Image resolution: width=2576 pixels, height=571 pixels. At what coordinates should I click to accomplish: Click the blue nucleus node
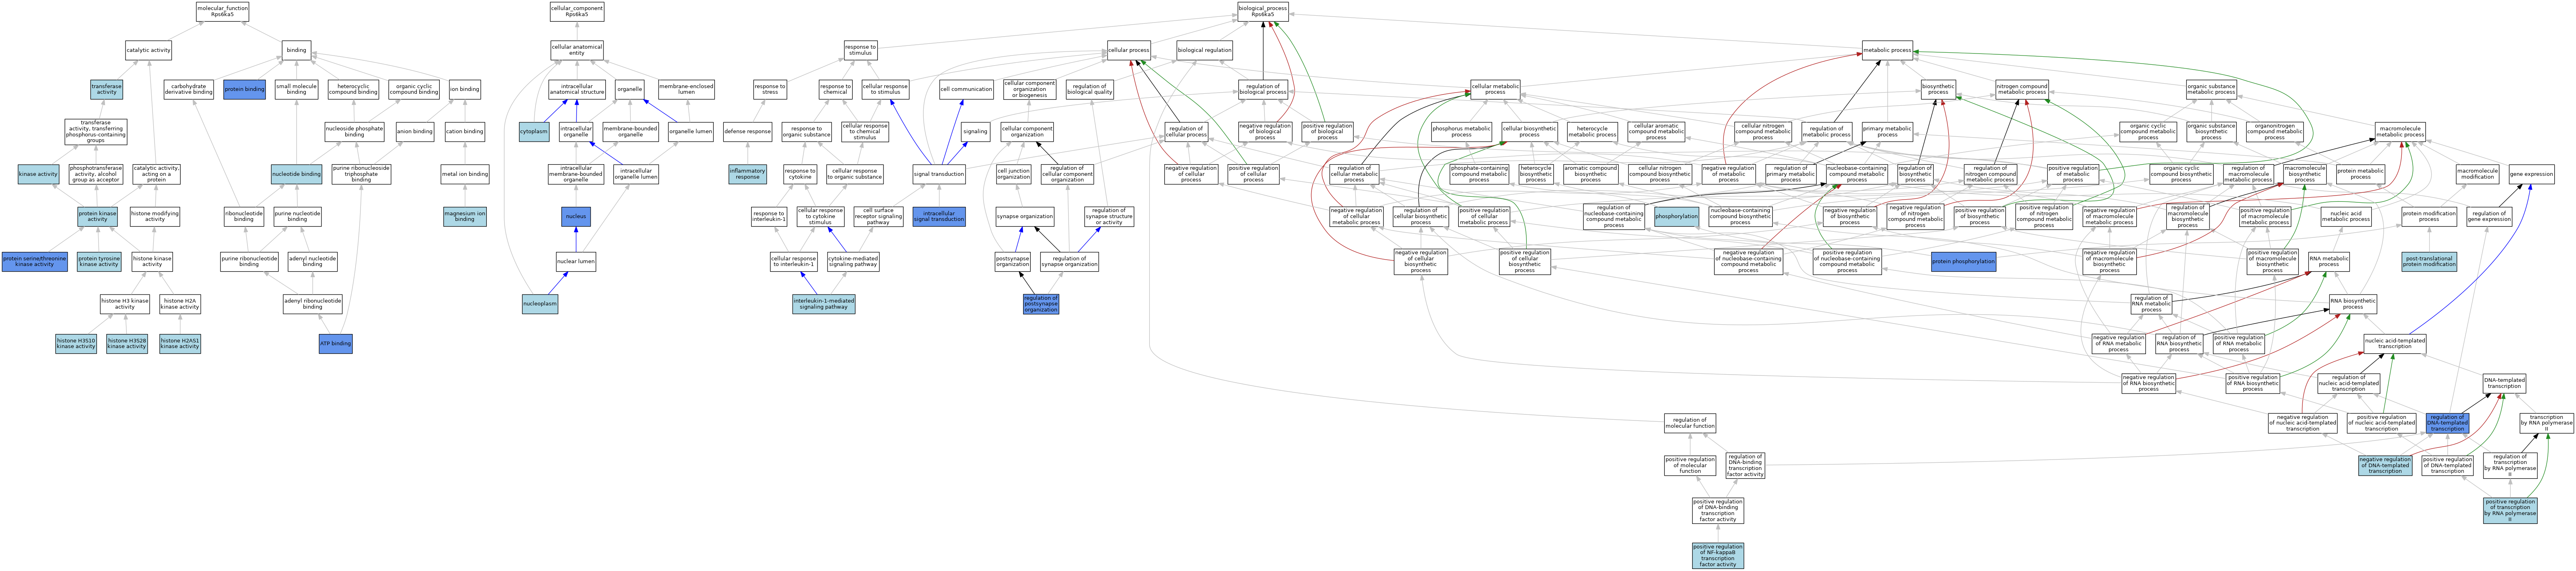(x=576, y=216)
